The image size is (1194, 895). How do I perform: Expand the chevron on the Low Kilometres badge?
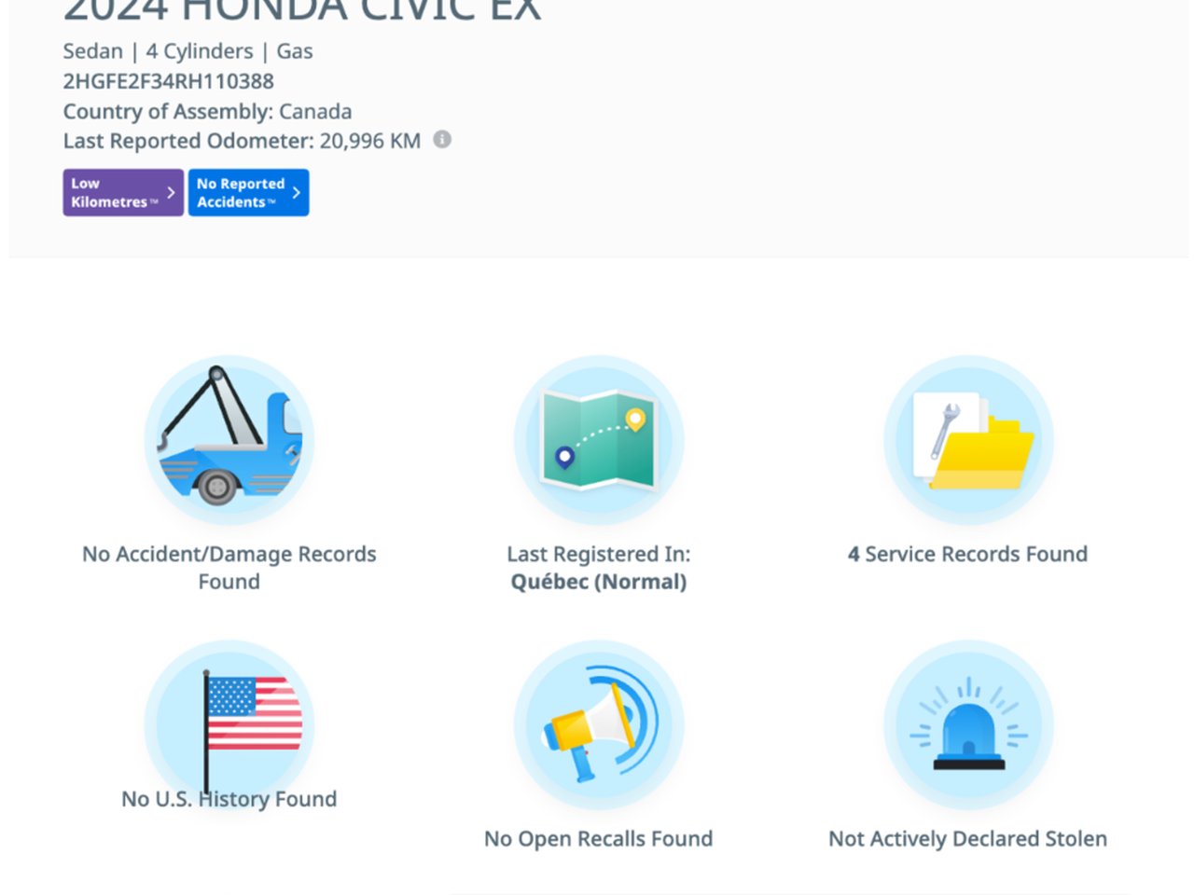coord(171,192)
